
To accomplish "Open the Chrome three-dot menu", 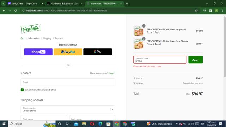I will pyautogui.click(x=222, y=11).
